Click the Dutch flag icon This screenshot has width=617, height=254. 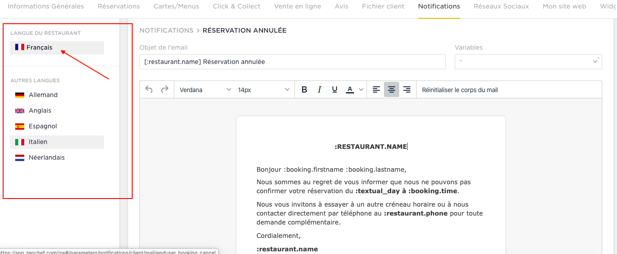coord(20,158)
